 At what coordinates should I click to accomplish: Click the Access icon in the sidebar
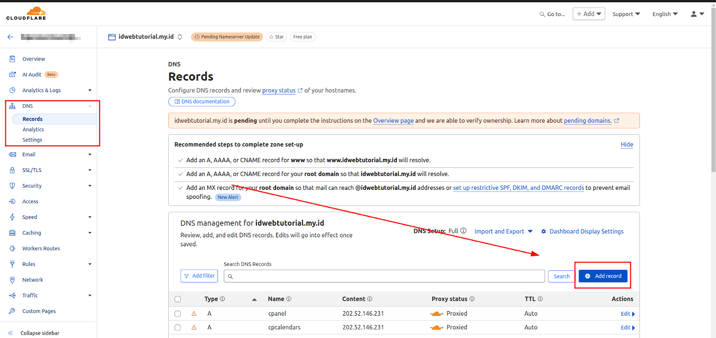(13, 201)
